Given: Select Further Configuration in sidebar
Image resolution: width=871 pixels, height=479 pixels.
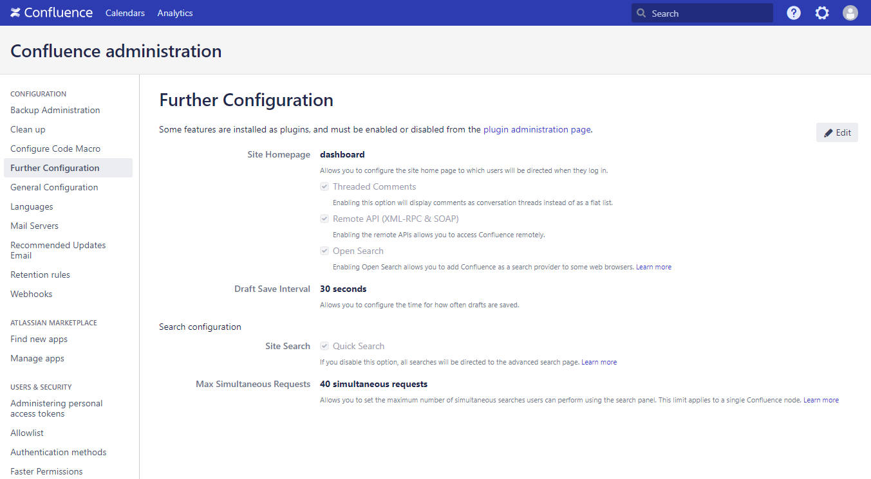Looking at the screenshot, I should pos(68,168).
